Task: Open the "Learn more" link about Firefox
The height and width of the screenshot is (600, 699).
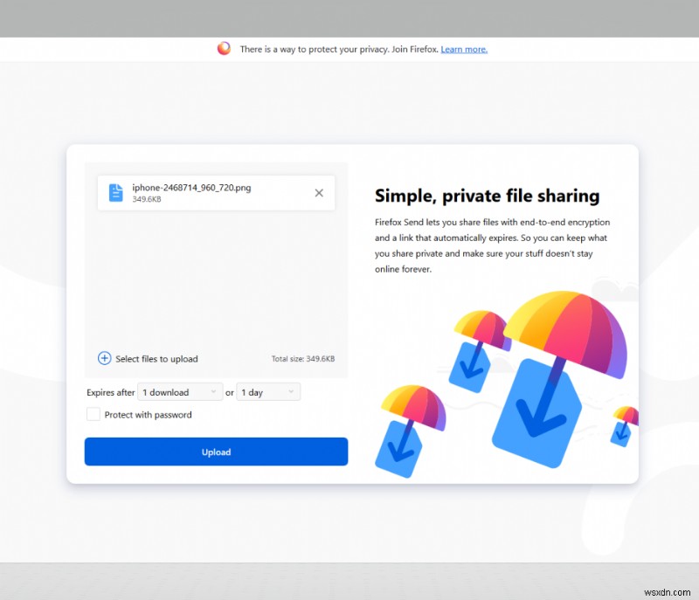Action: point(463,49)
